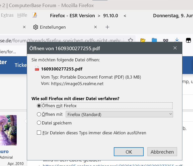The image size is (193, 166).
Task: Click the notepad pencil icon in menu bar
Action: [35, 15]
